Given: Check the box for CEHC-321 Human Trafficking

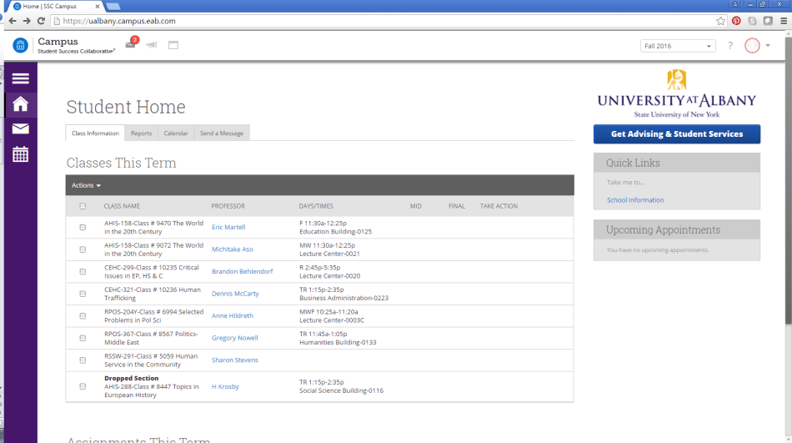Looking at the screenshot, I should [83, 294].
